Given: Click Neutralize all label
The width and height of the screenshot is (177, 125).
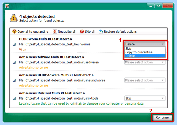Looking at the screenshot, I should (x=67, y=32).
